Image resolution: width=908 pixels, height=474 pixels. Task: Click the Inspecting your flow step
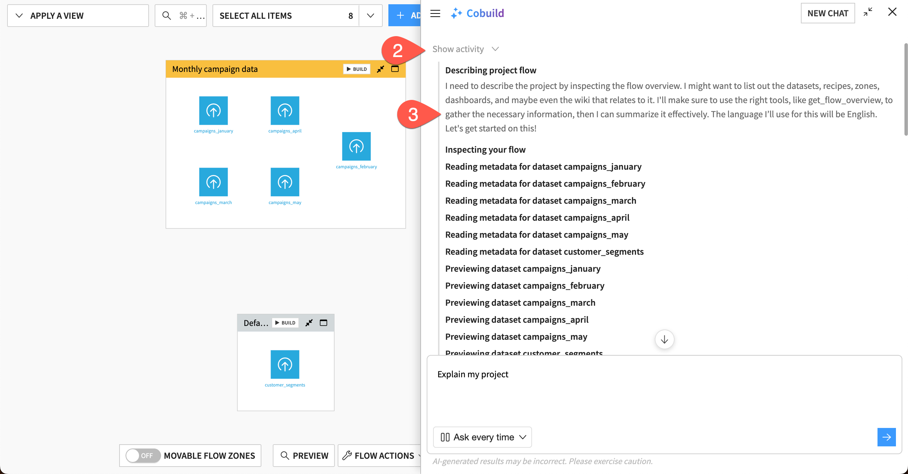pos(485,149)
